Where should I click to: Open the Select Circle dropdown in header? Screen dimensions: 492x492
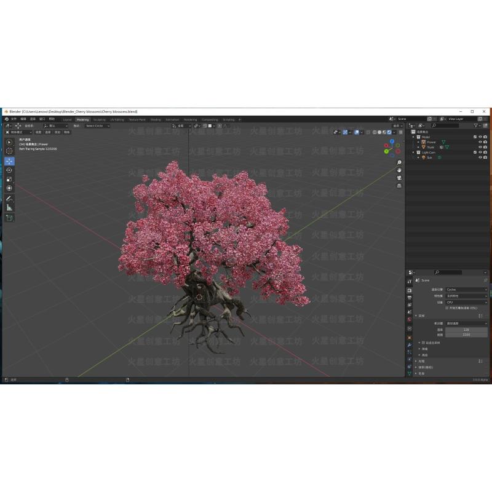pyautogui.click(x=98, y=126)
